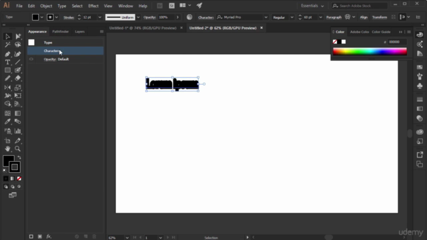Open the font family dropdown arrow
Viewport: 427px width, 240px height.
point(266,17)
